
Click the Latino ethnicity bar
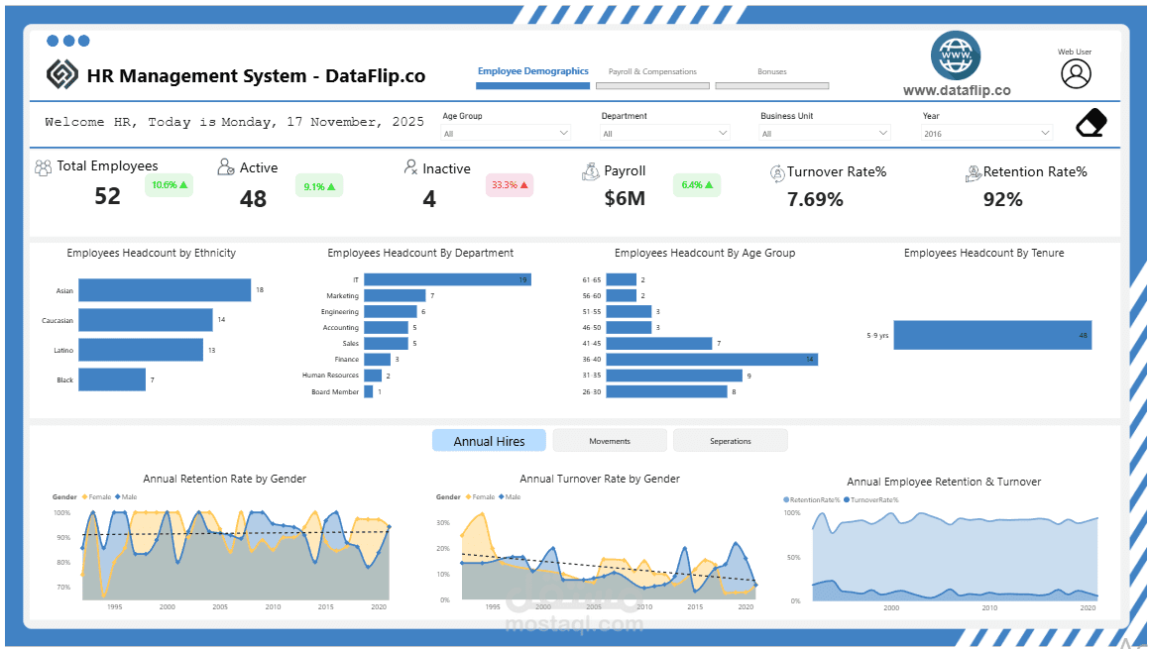[141, 350]
